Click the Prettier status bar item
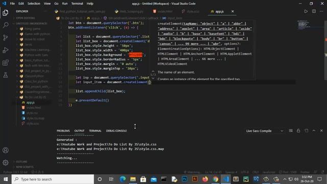This screenshot has height=184, width=327. coord(305,172)
